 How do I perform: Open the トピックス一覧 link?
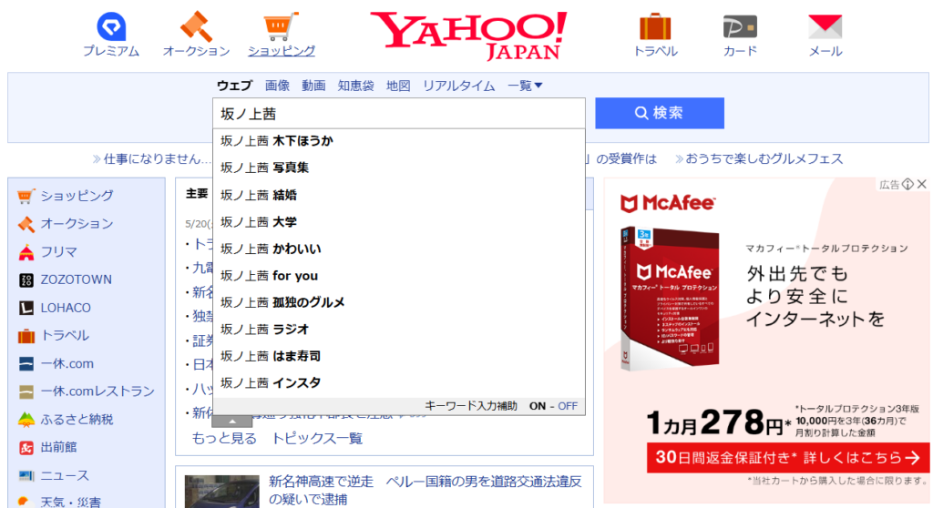(317, 439)
